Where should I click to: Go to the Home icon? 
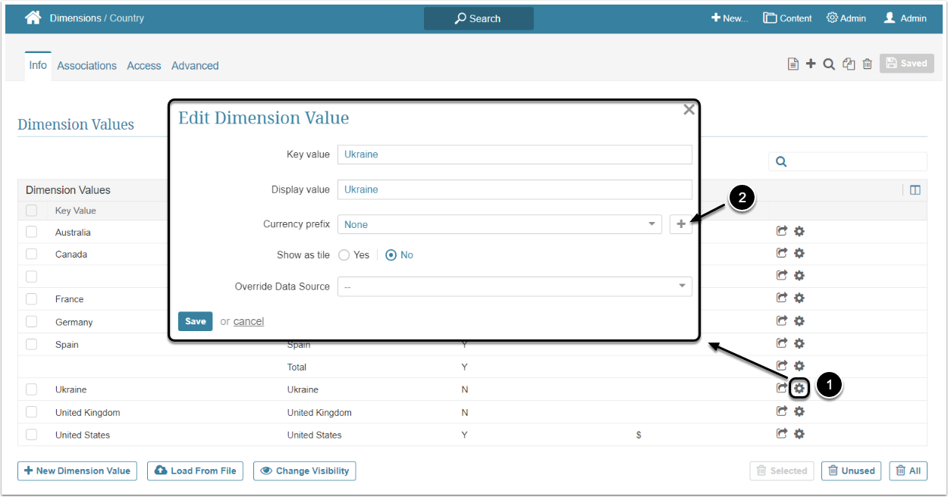click(x=33, y=18)
